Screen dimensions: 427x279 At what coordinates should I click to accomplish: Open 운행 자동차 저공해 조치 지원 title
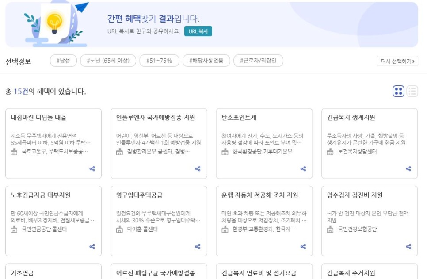(259, 195)
